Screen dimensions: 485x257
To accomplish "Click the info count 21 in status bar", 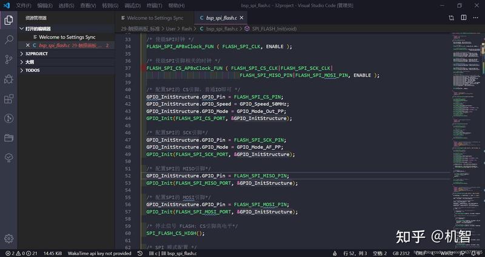I will pos(32,253).
